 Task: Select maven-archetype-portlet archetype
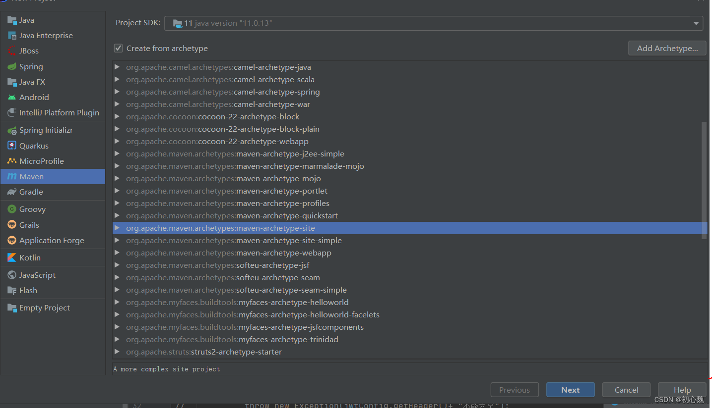[x=410, y=191]
